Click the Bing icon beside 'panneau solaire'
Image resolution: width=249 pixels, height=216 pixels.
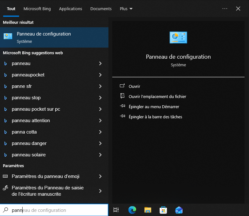(x=5, y=155)
